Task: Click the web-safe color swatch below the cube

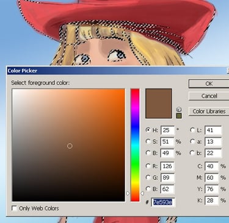Action: [179, 116]
